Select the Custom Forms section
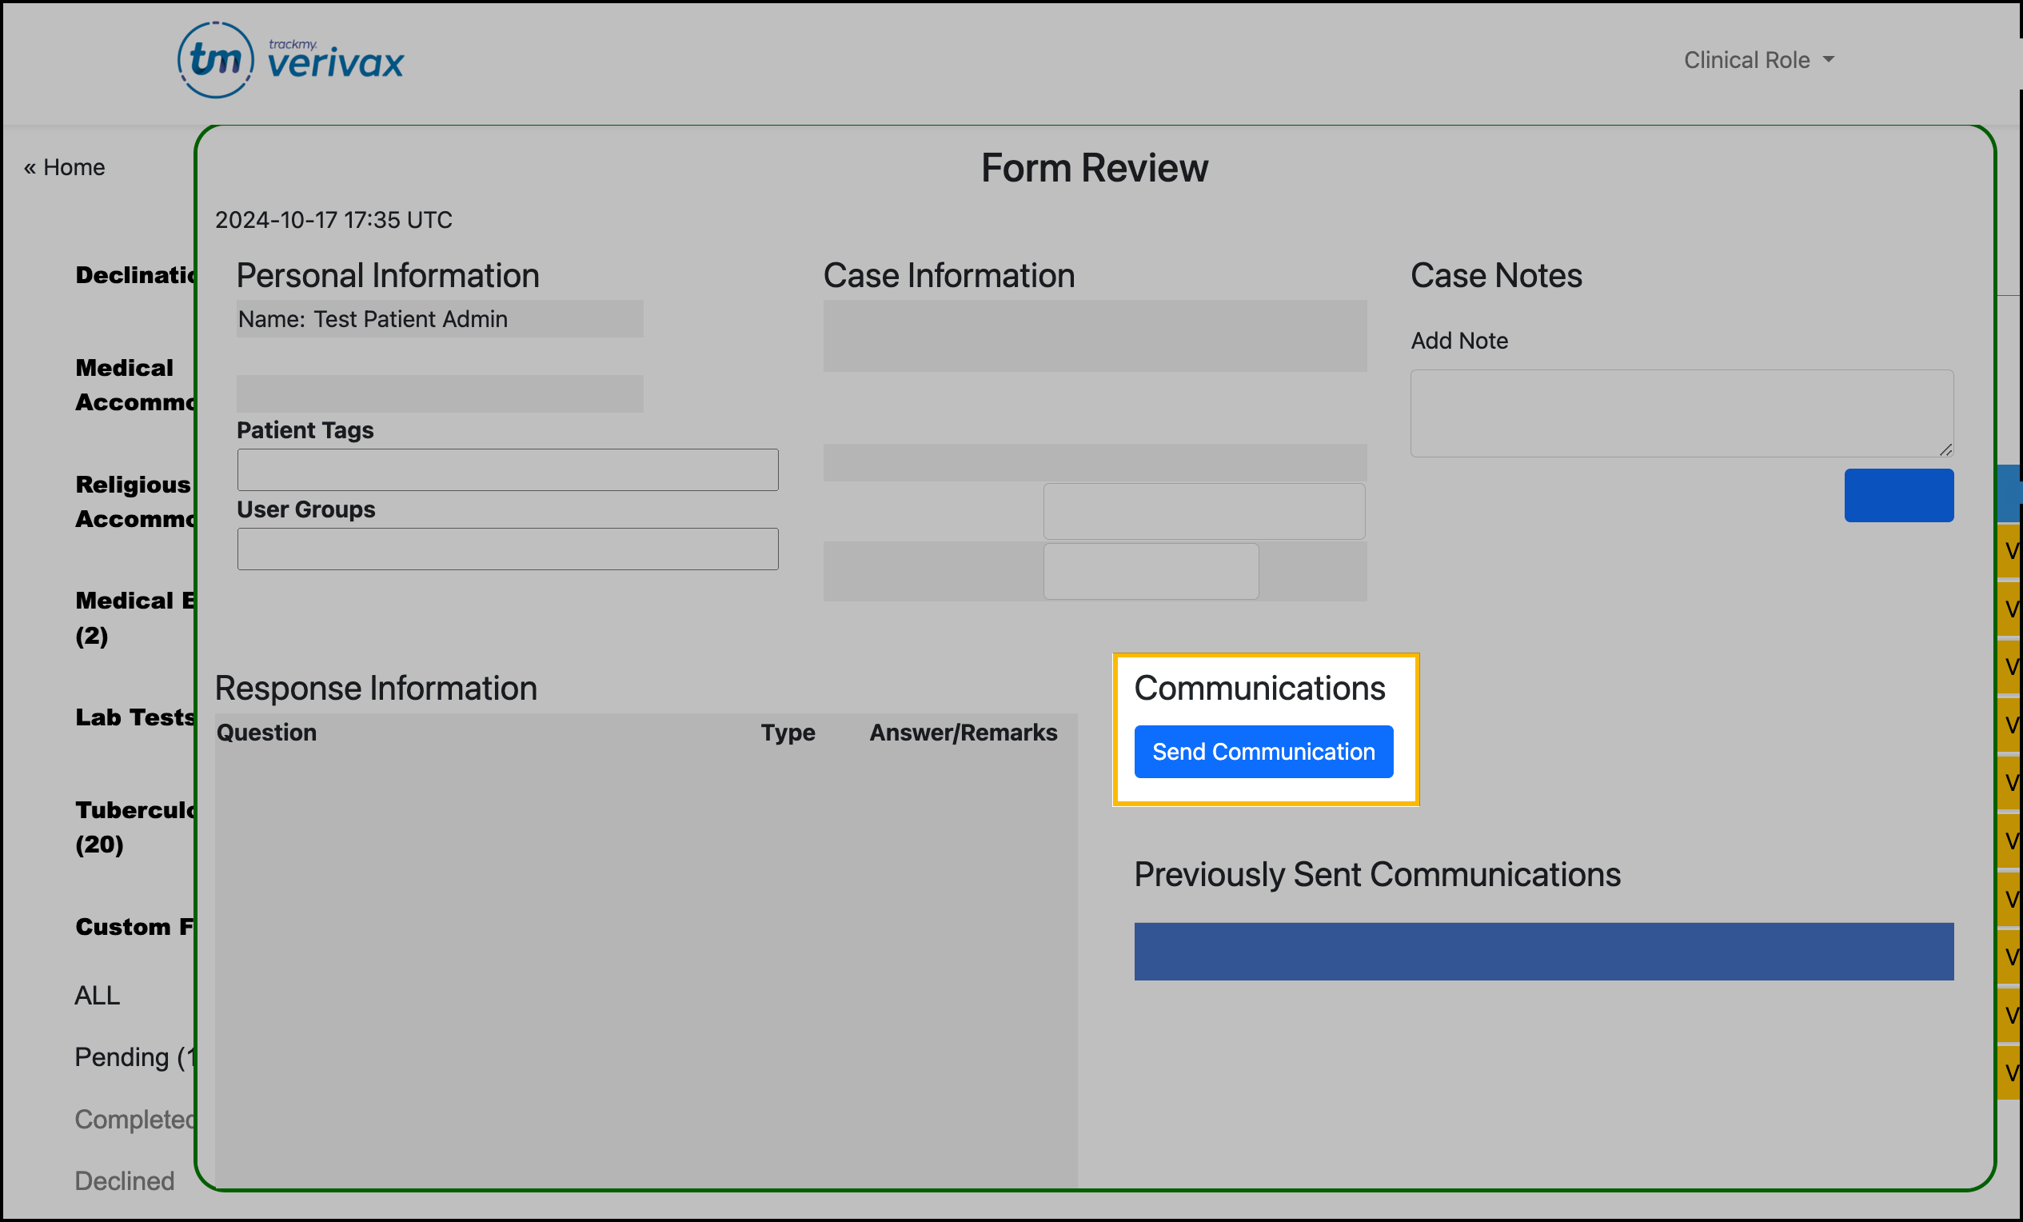This screenshot has width=2023, height=1222. (x=131, y=926)
